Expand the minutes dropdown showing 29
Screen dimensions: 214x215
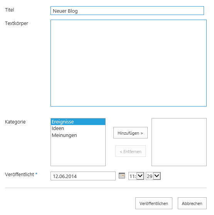coord(157,176)
